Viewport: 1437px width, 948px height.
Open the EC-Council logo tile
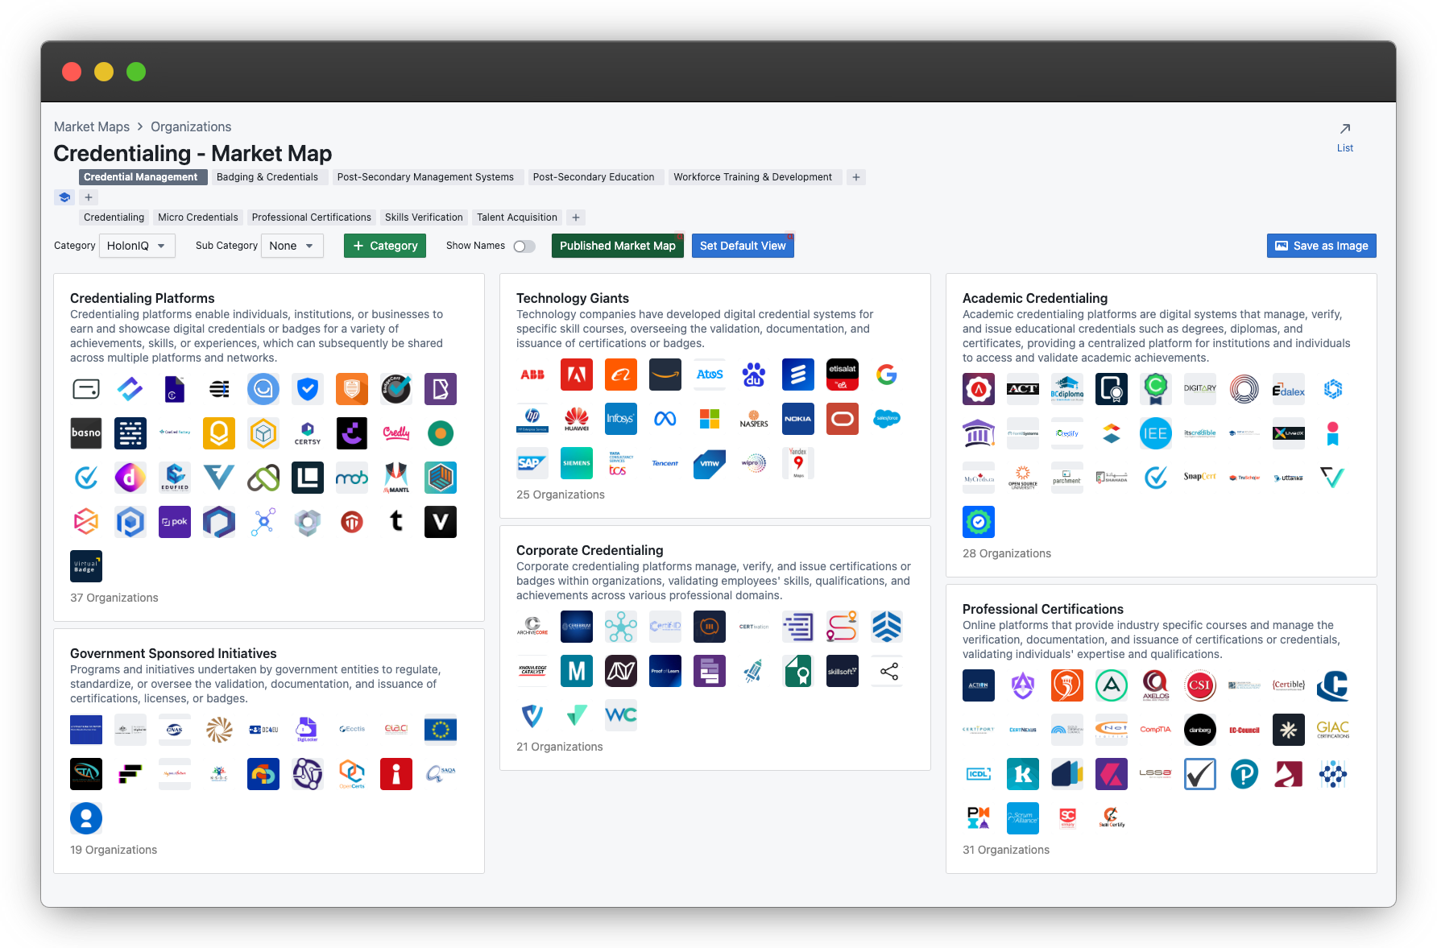point(1244,730)
